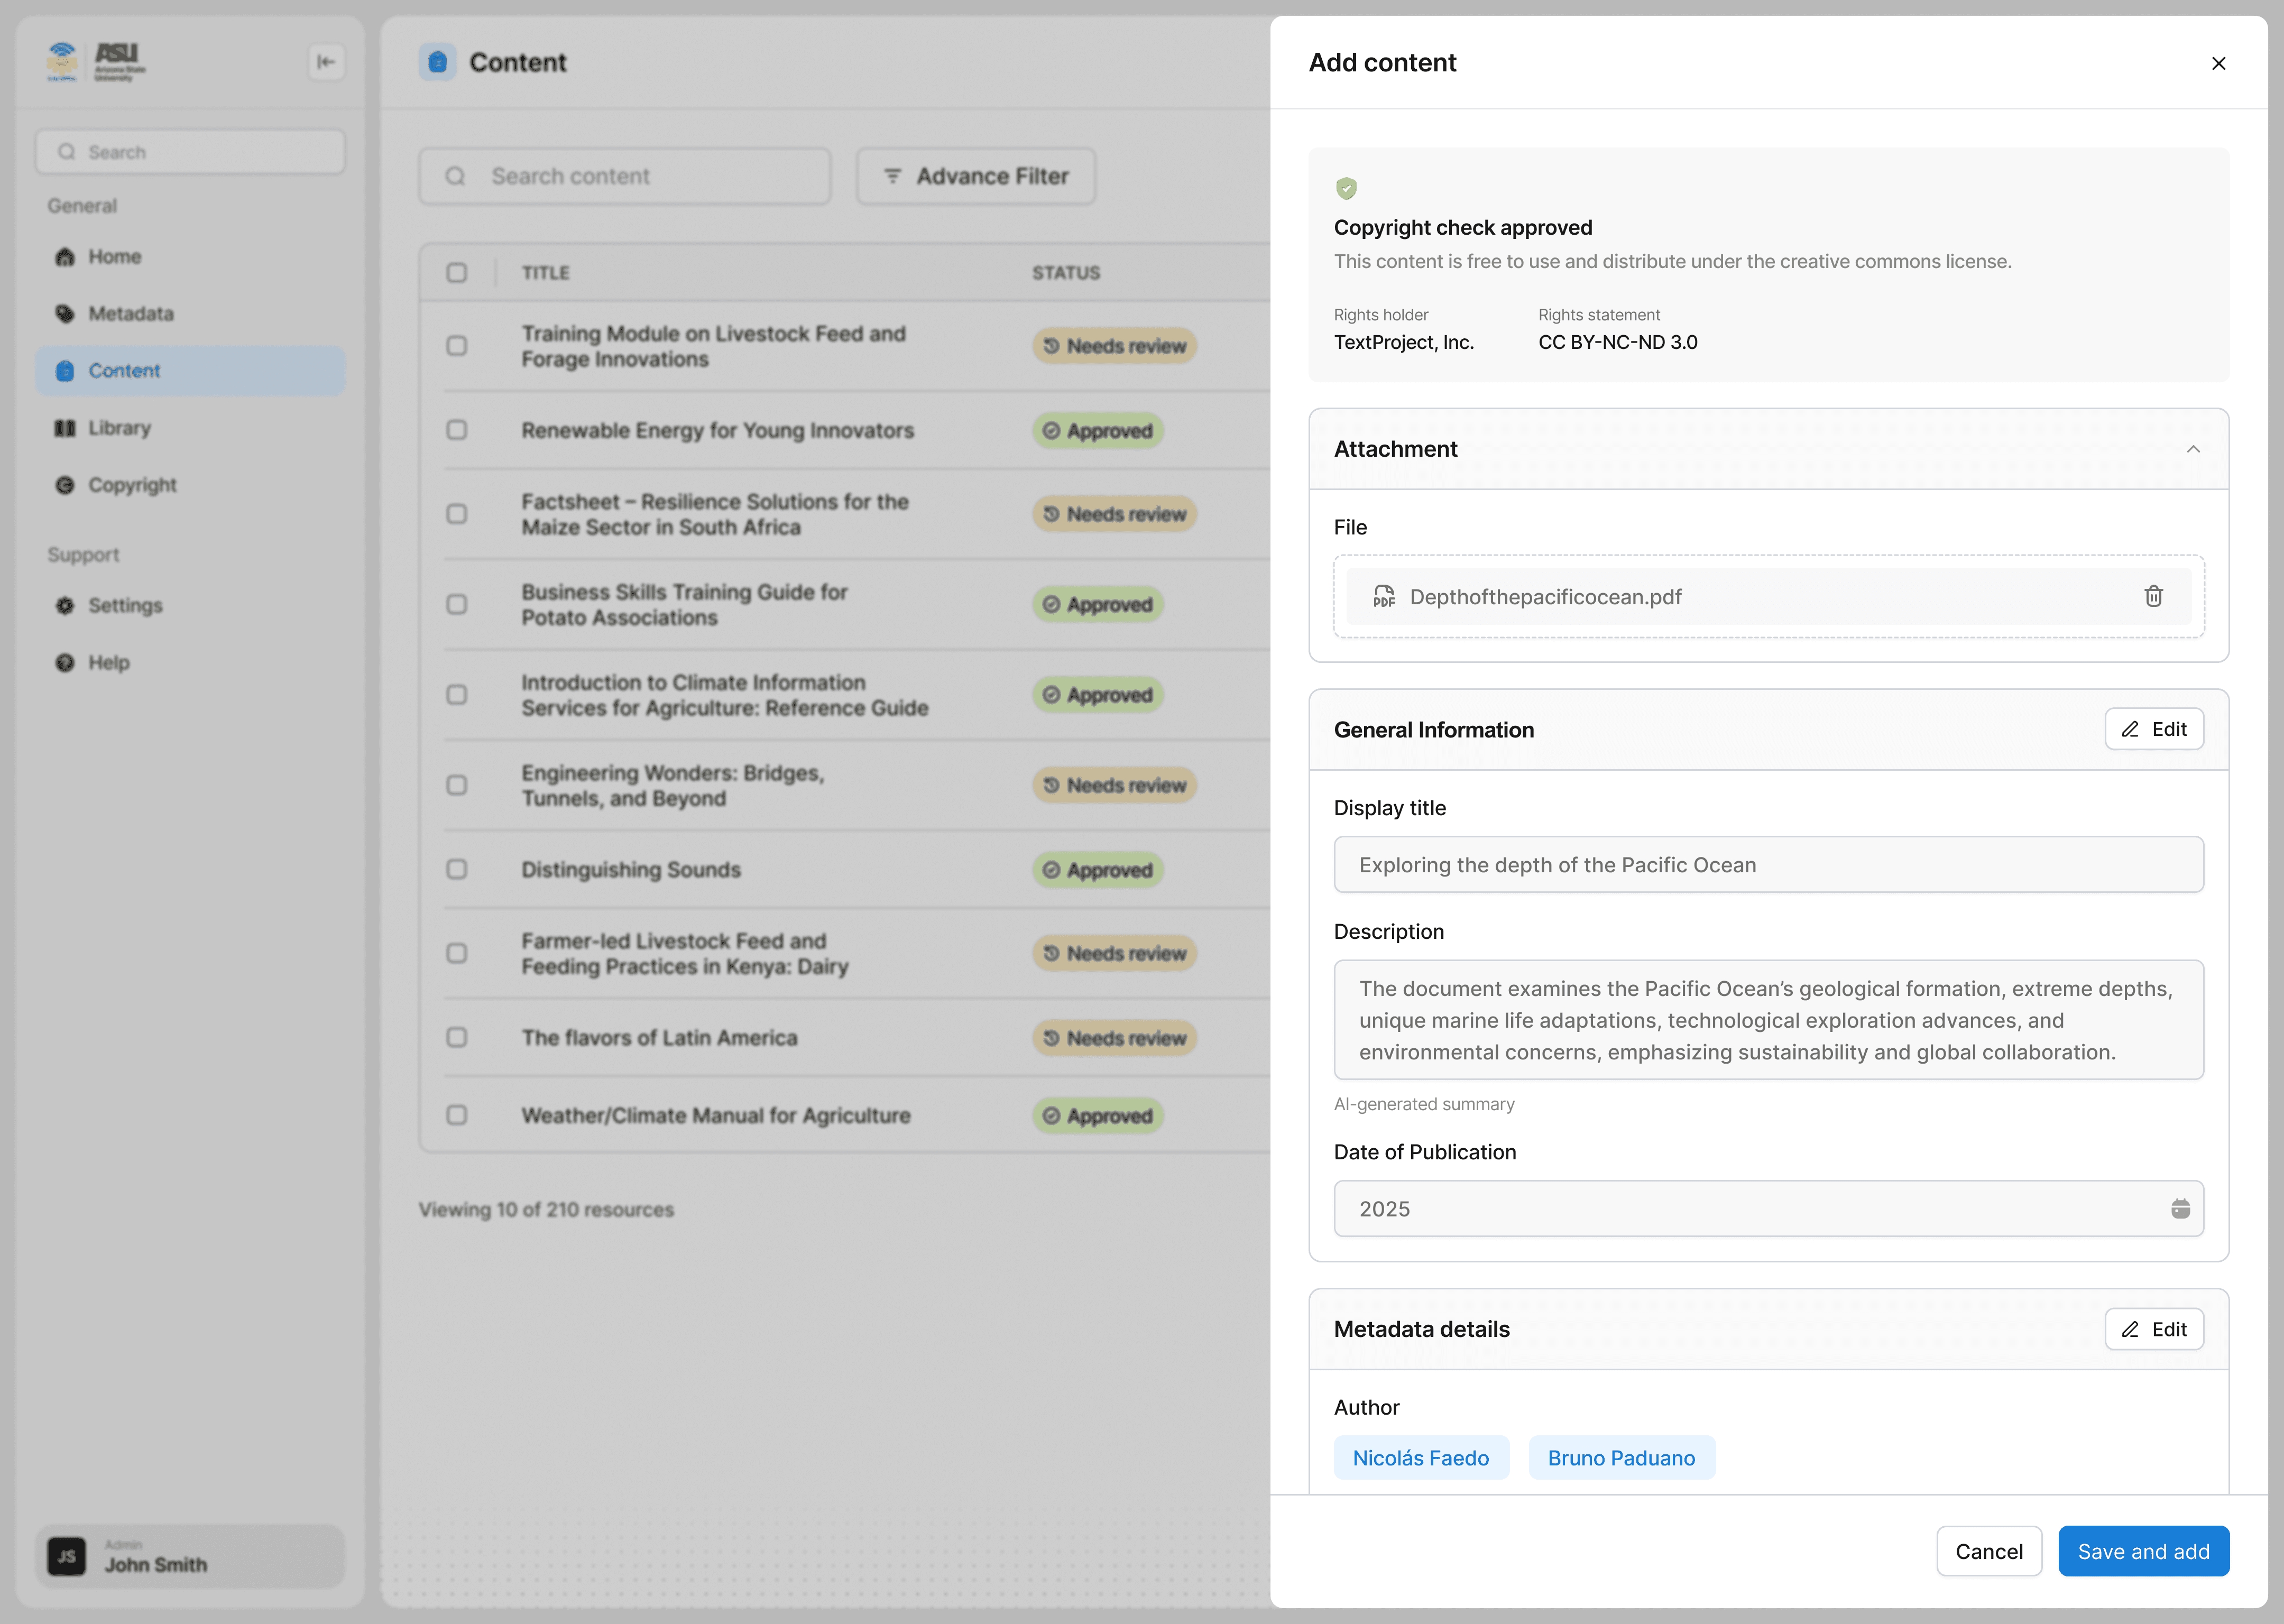Screen dimensions: 2284x1624
Task: Click the PDF file type icon
Action: click(x=1384, y=596)
